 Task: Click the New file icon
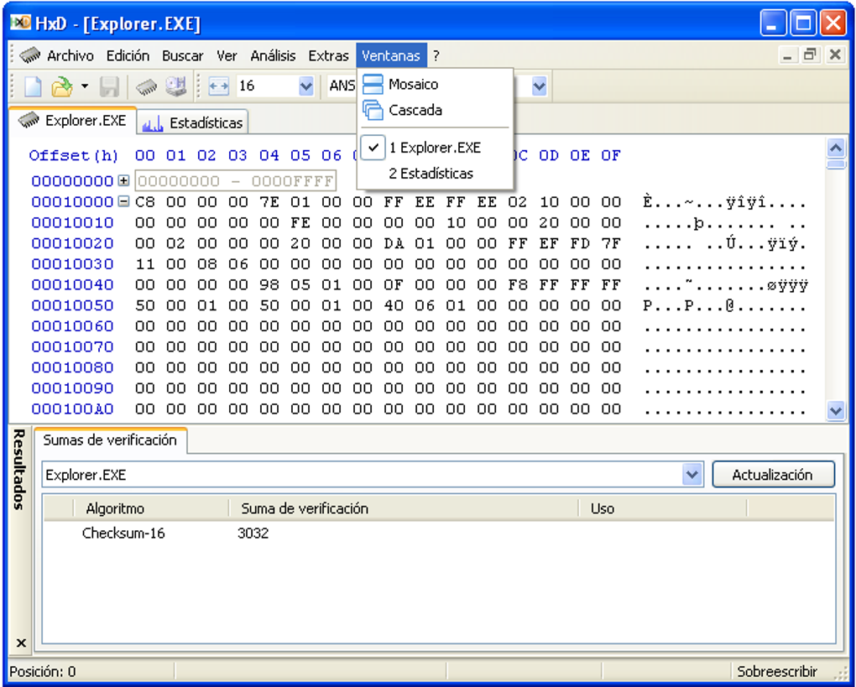point(32,86)
